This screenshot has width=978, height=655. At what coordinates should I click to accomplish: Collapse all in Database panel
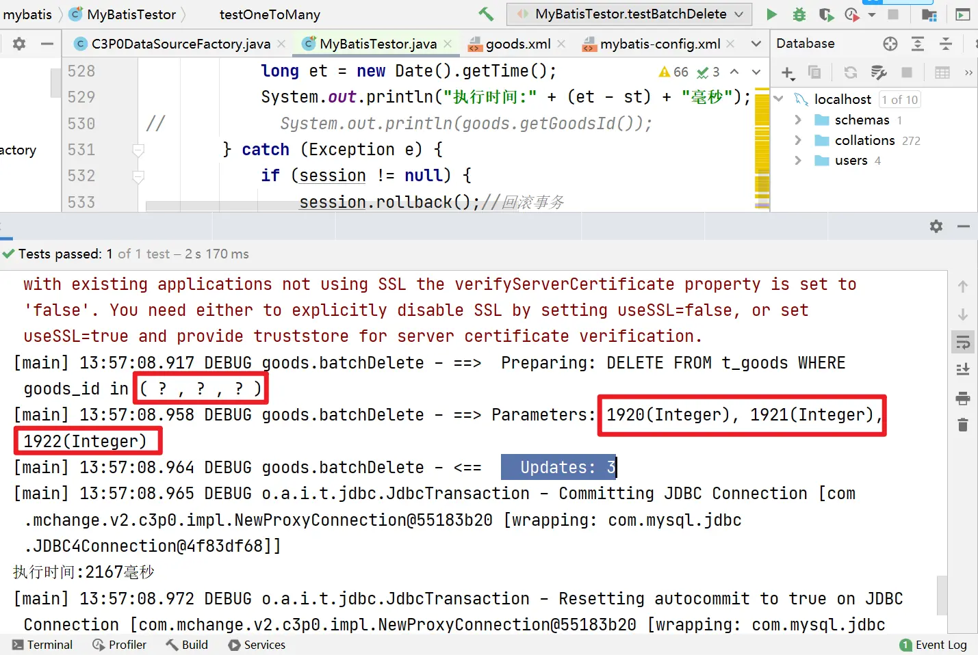click(x=946, y=44)
